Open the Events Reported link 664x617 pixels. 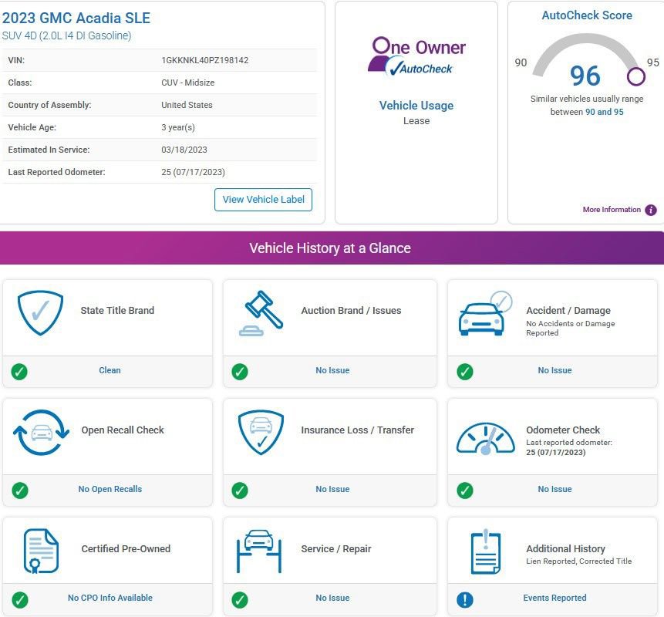[x=554, y=598]
